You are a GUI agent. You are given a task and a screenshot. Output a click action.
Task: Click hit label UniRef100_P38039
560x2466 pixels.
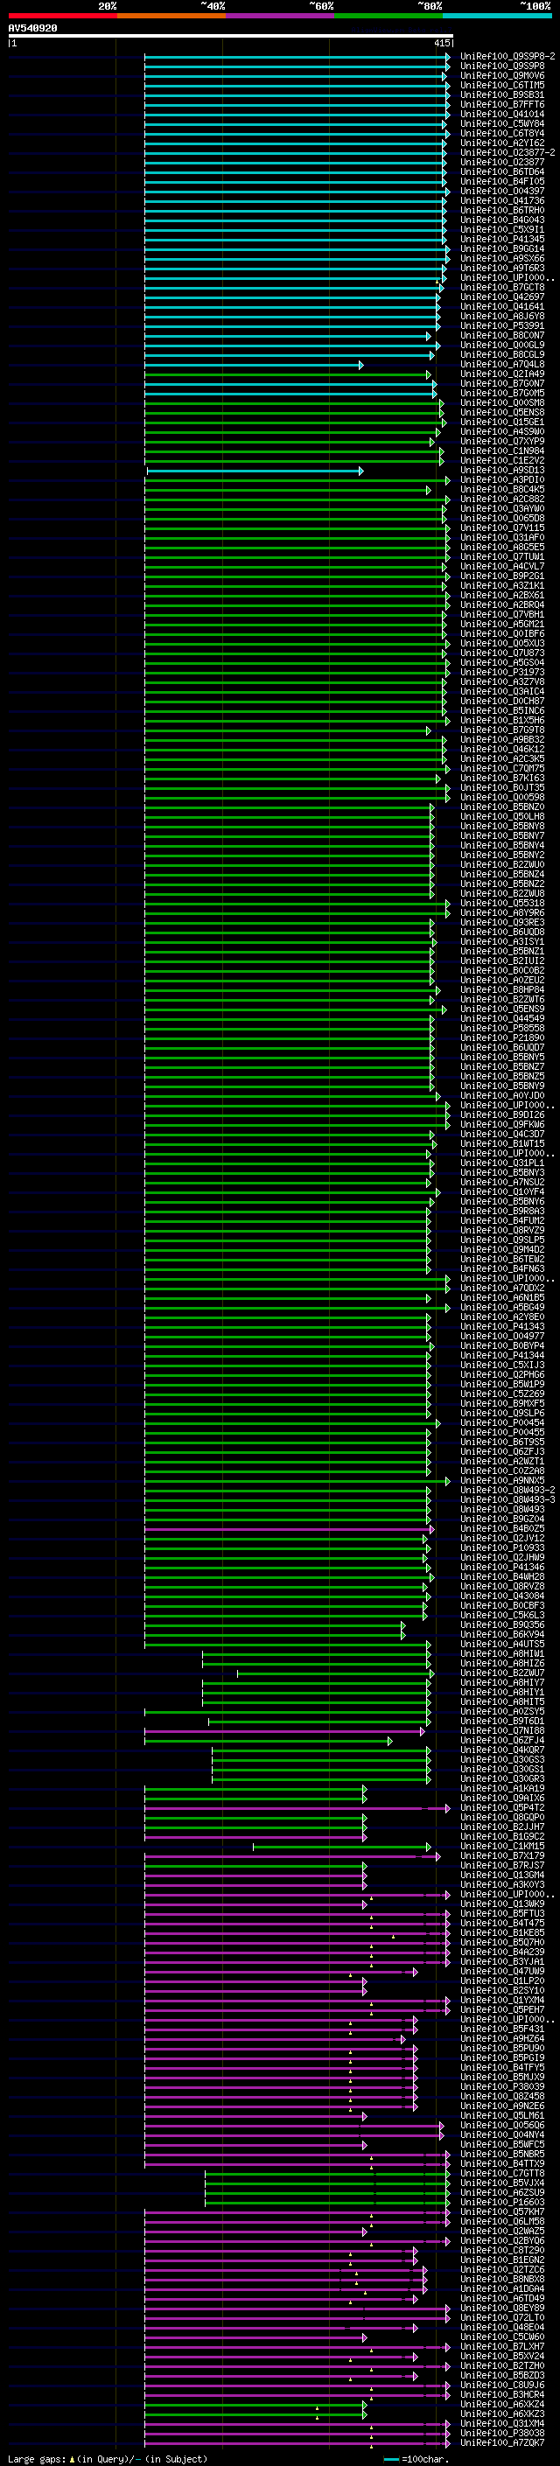tap(501, 2086)
